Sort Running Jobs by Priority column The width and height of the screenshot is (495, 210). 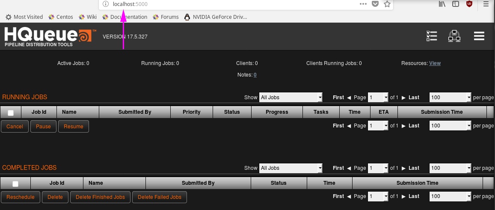click(x=192, y=112)
